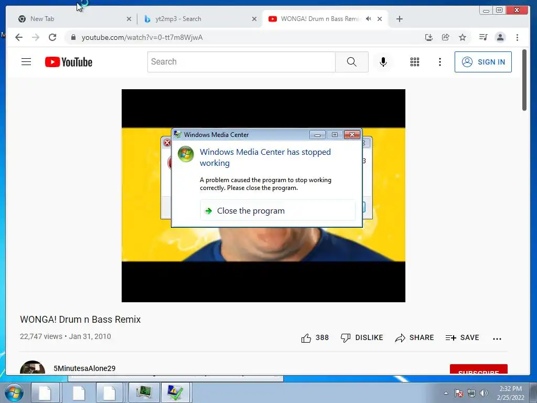
Task: Close the New Tab tab
Action: (129, 19)
